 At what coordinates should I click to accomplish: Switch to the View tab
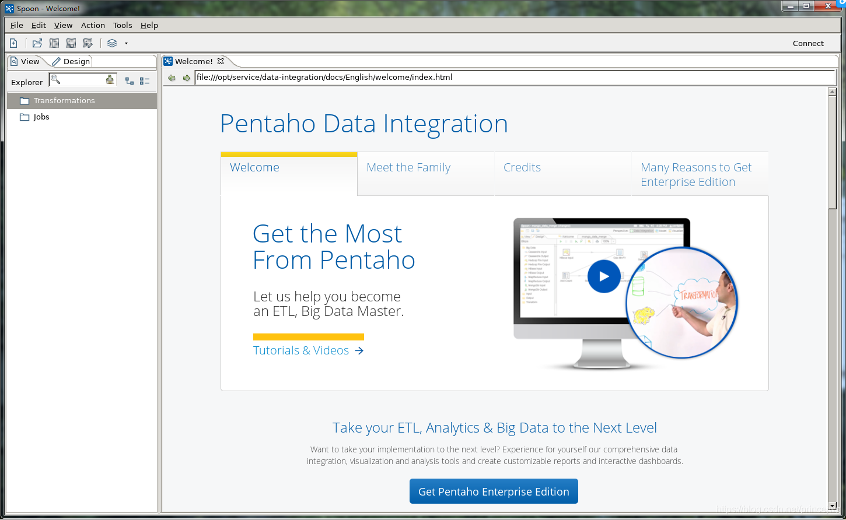(25, 61)
